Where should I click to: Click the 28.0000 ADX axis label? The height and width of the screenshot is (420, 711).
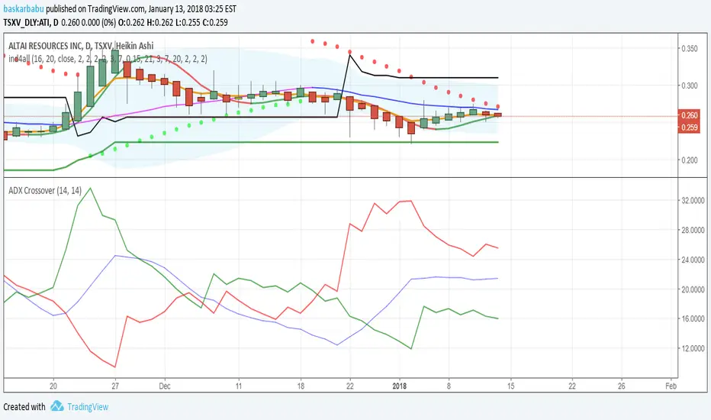[x=693, y=230]
